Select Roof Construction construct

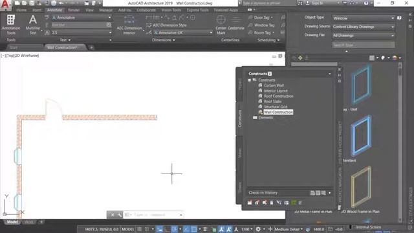point(279,96)
